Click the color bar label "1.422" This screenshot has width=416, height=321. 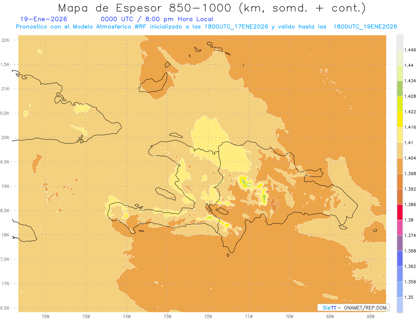(x=410, y=112)
